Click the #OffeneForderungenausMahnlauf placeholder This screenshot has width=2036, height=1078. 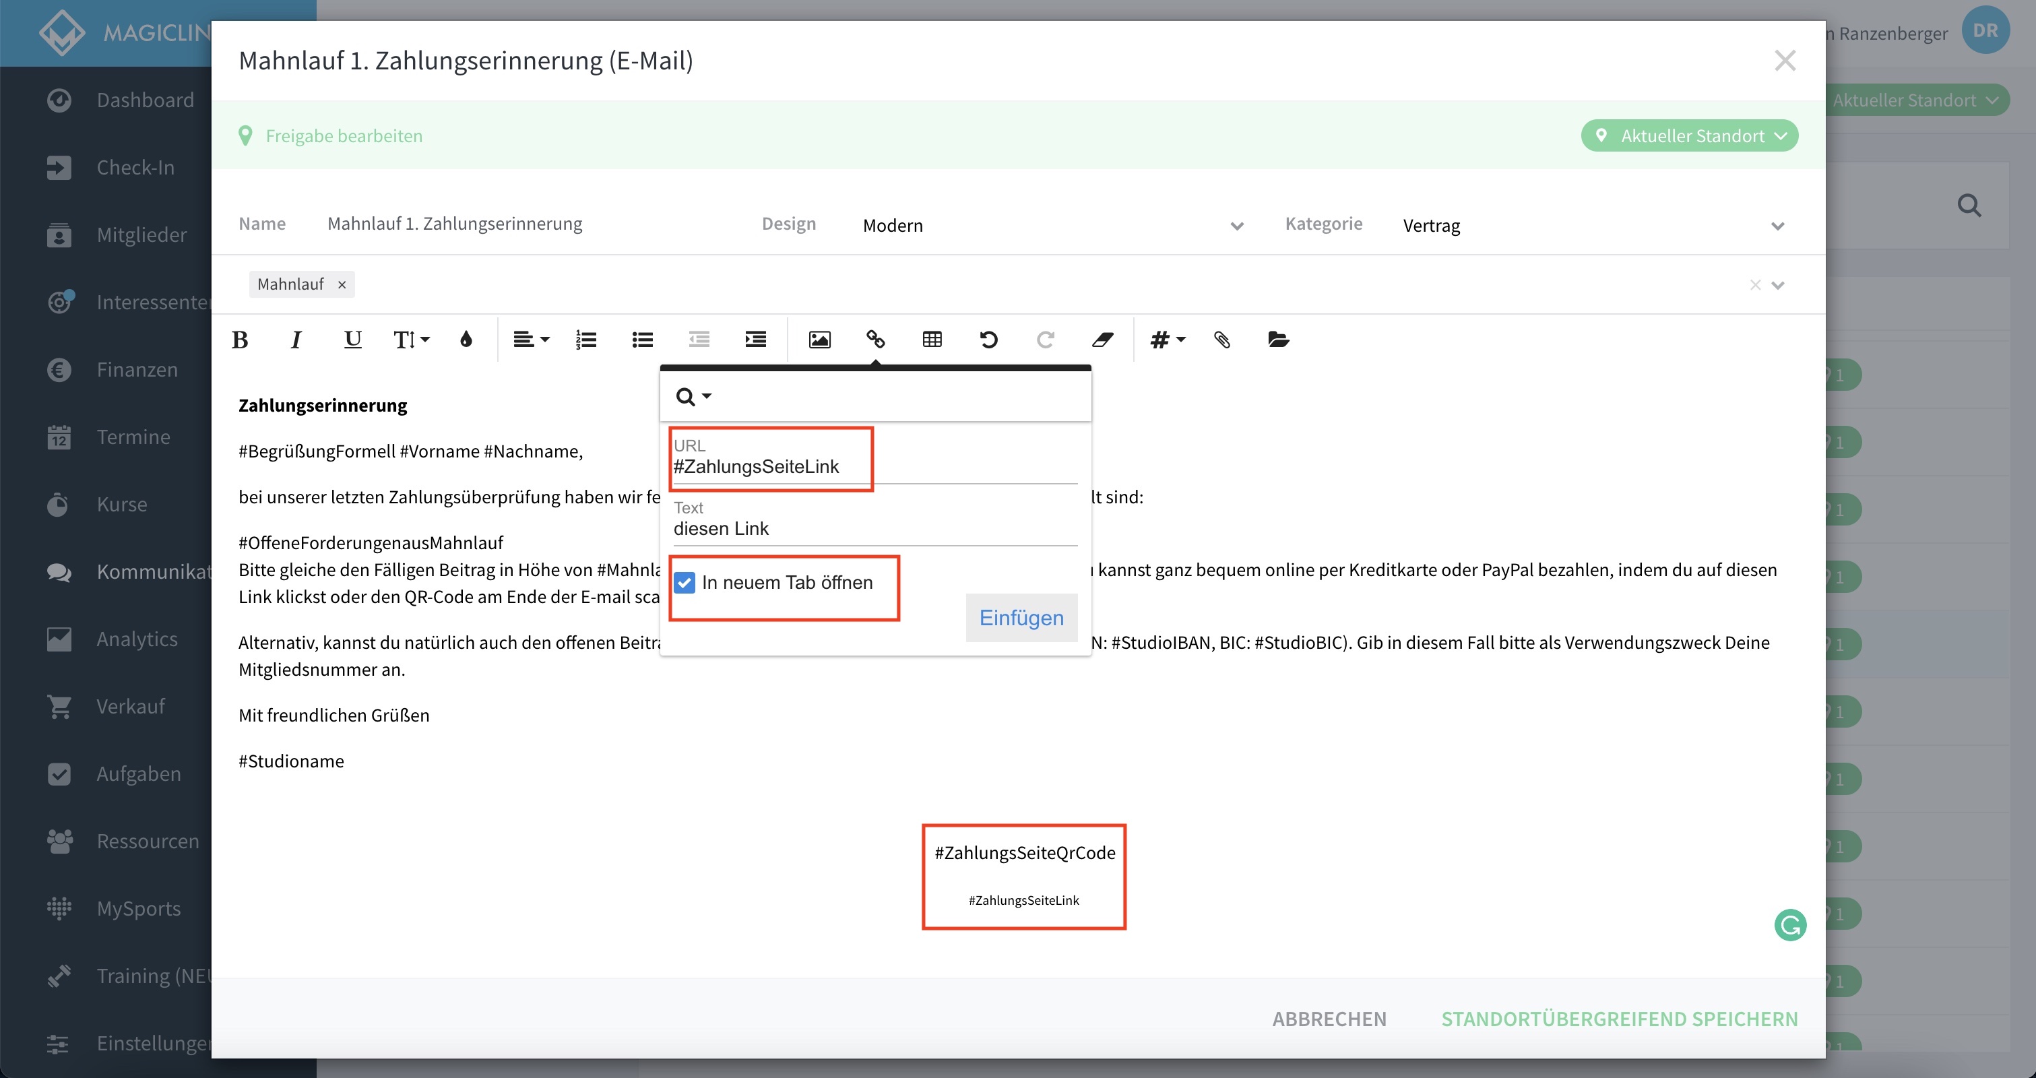pyautogui.click(x=371, y=543)
